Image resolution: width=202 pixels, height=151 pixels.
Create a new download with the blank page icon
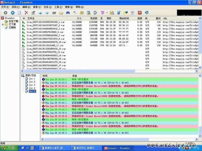(19, 13)
